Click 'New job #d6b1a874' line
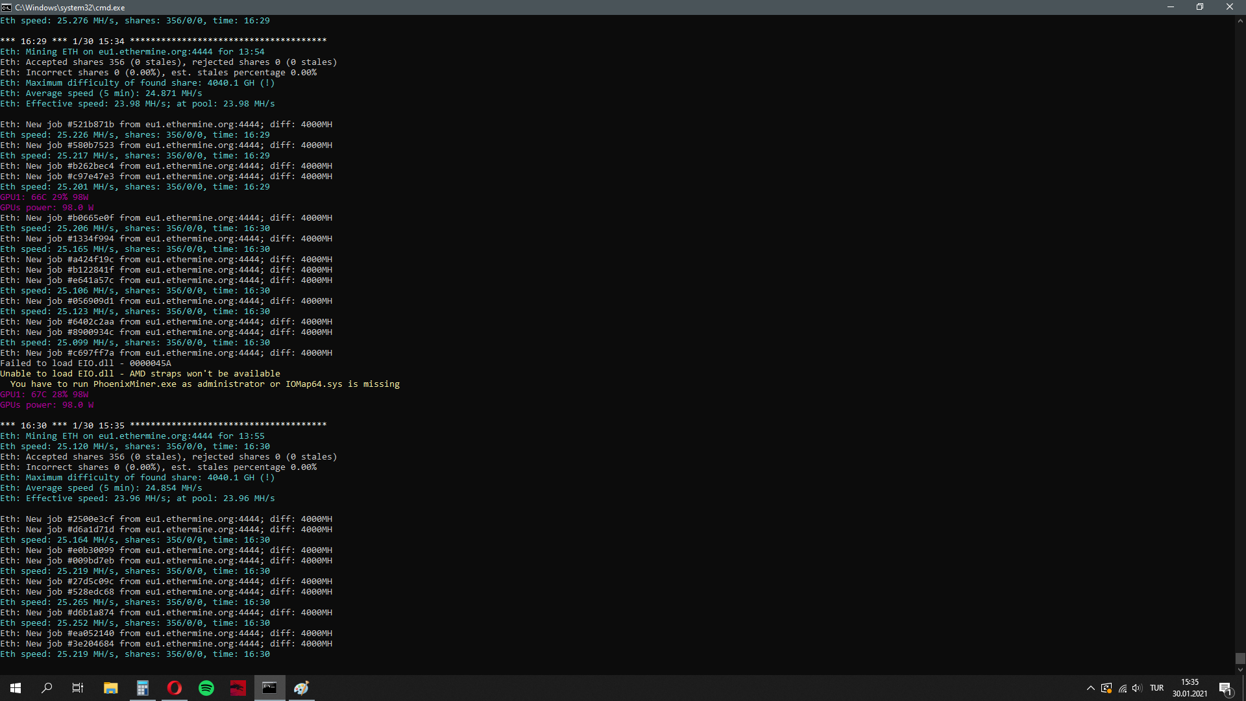 pos(166,613)
